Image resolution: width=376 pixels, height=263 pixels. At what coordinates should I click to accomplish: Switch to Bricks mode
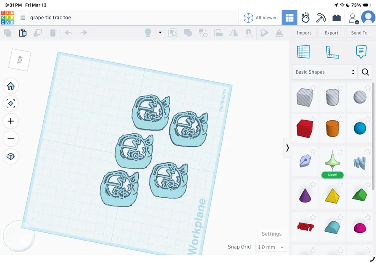tap(337, 18)
